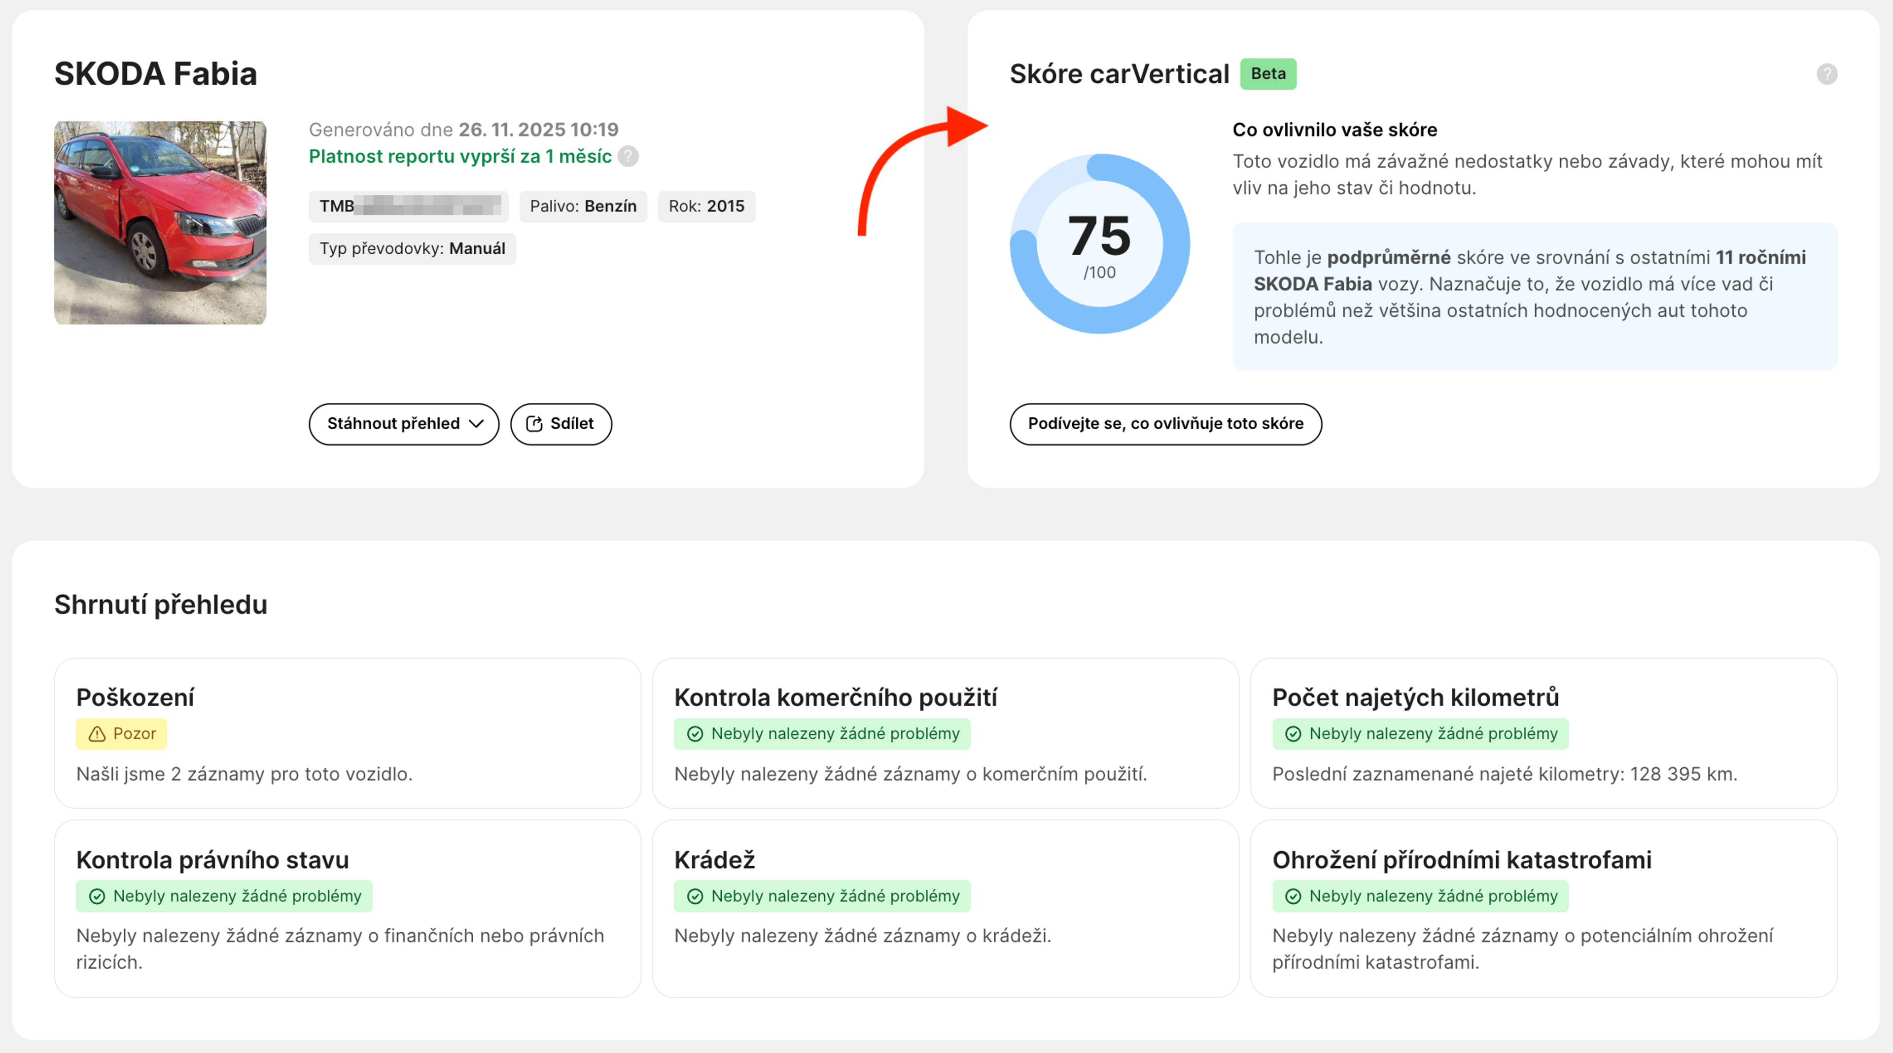Screen dimensions: 1893x1053
Task: Open Ohrožení přírodními katastrofami card
Action: point(1544,908)
